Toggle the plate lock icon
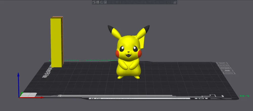This screenshot has height=111, width=253. coord(227,70)
